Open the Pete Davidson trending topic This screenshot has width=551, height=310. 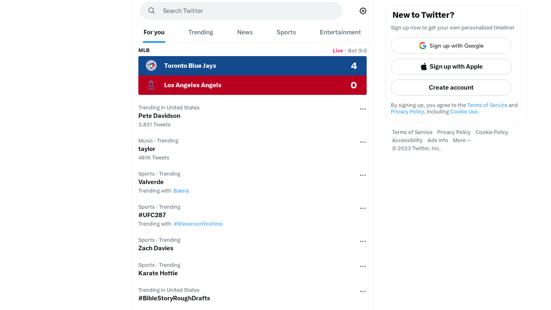253,116
